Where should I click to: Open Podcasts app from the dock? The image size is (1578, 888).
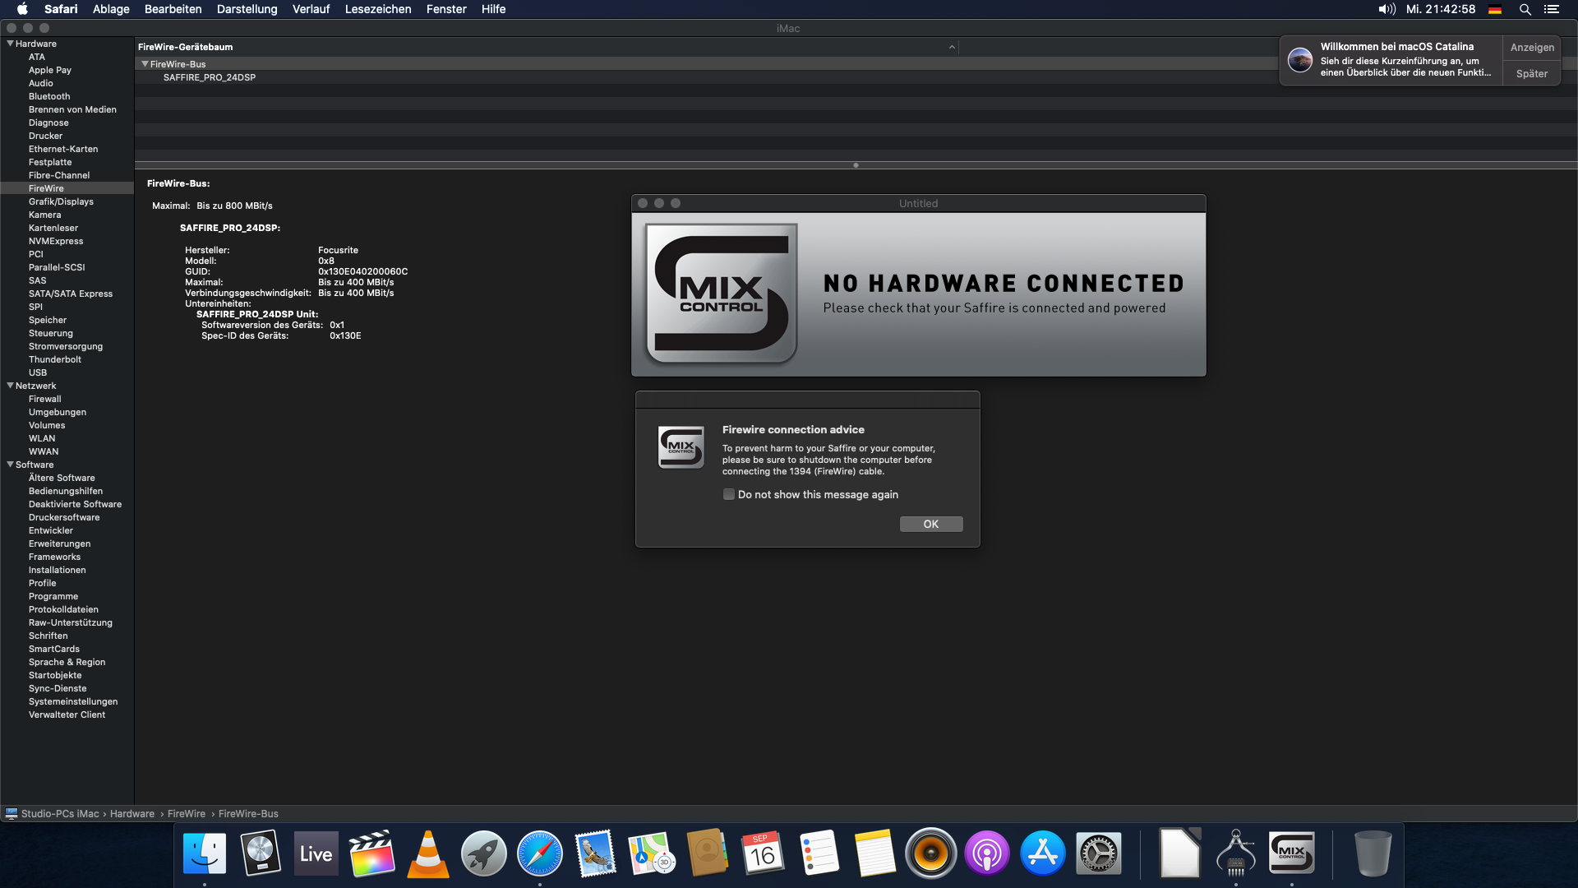(986, 853)
